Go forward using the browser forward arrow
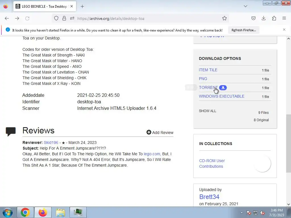Screen dimensions: 291x218 pyautogui.click(x=17, y=18)
